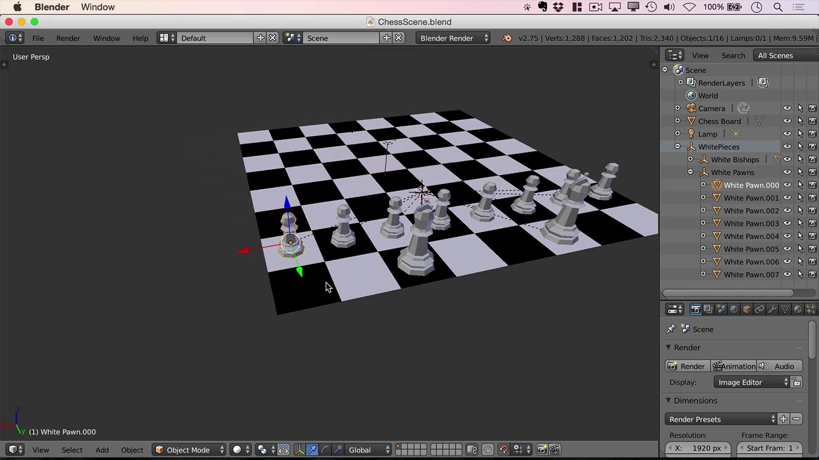819x460 pixels.
Task: Open the Object Mode dropdown
Action: (x=190, y=450)
